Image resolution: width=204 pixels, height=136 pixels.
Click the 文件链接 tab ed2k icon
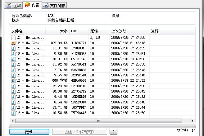[x=46, y=5]
